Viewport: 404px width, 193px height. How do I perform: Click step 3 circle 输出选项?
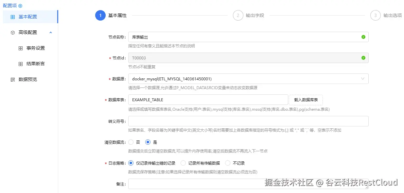point(376,15)
